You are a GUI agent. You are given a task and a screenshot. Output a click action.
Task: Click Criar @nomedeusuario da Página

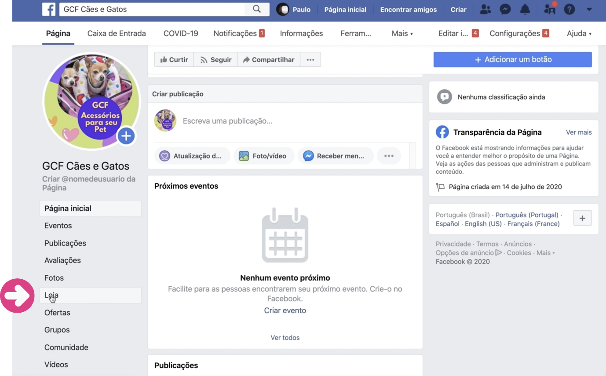89,183
